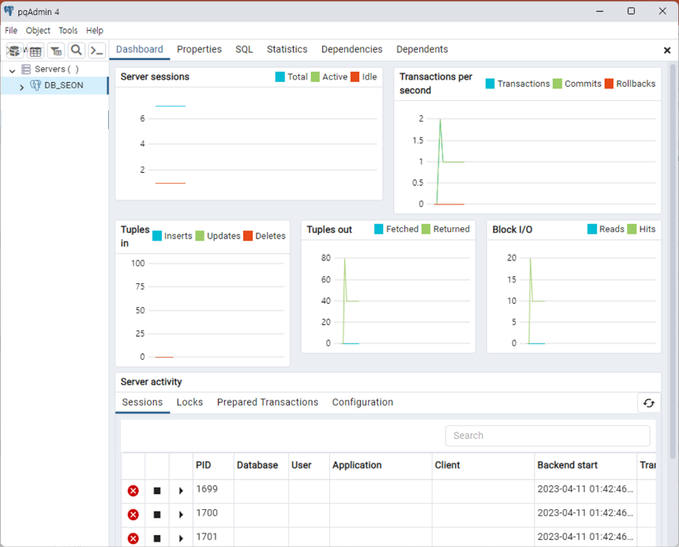Viewport: 679px width, 547px height.
Task: Terminate session with PID 1701
Action: (133, 538)
